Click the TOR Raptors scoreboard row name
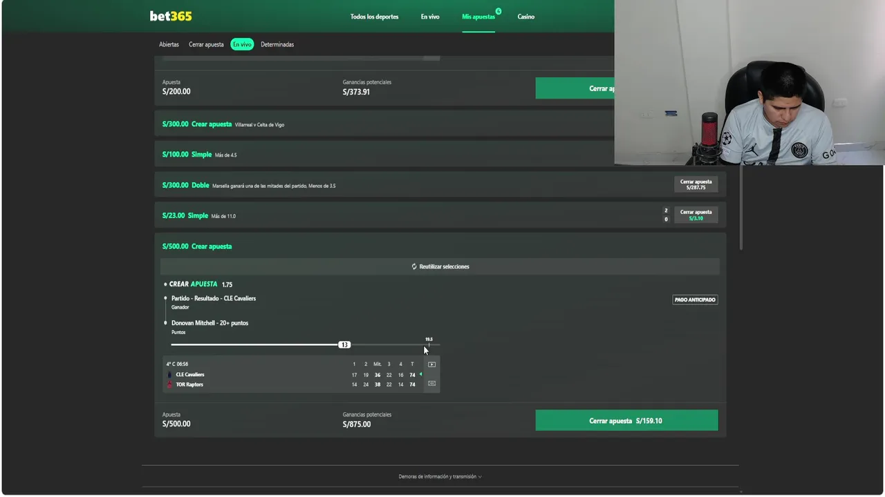The width and height of the screenshot is (885, 497). click(x=189, y=384)
